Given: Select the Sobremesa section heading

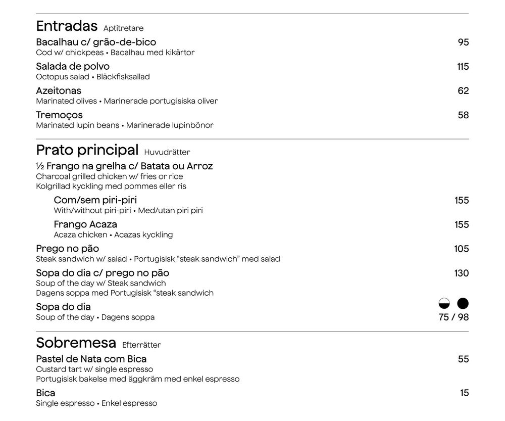Looking at the screenshot, I should (76, 343).
